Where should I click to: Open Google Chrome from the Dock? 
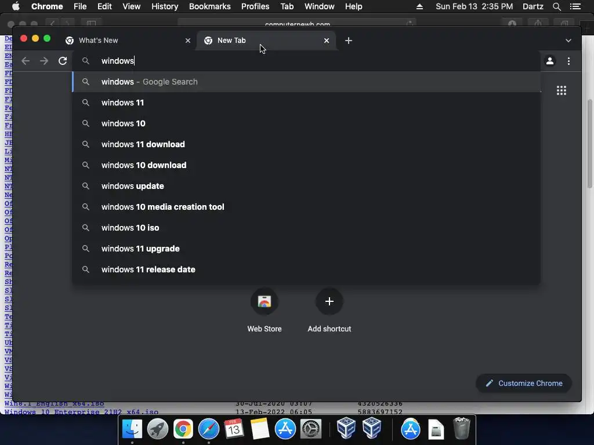(x=183, y=429)
